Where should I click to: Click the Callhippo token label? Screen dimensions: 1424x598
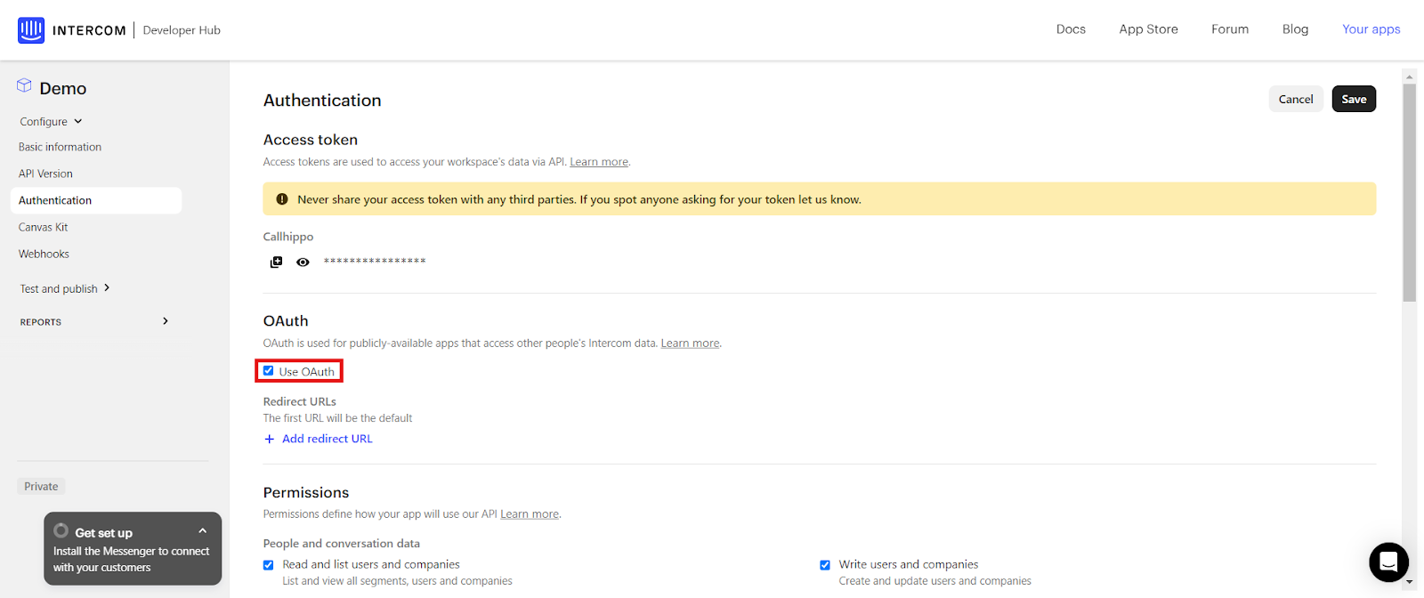(x=288, y=237)
